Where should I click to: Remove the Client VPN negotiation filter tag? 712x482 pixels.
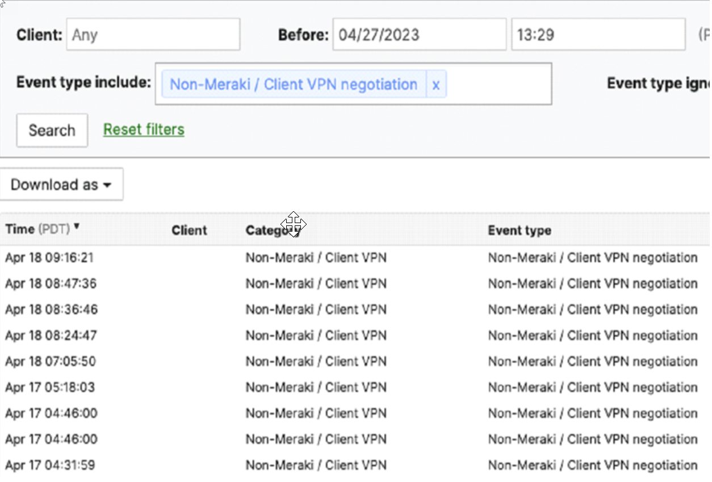[435, 85]
